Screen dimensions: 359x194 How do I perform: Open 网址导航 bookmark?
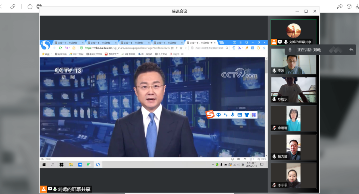61,54
